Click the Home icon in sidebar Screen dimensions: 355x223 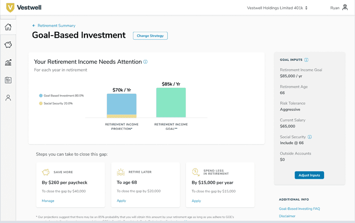8,27
